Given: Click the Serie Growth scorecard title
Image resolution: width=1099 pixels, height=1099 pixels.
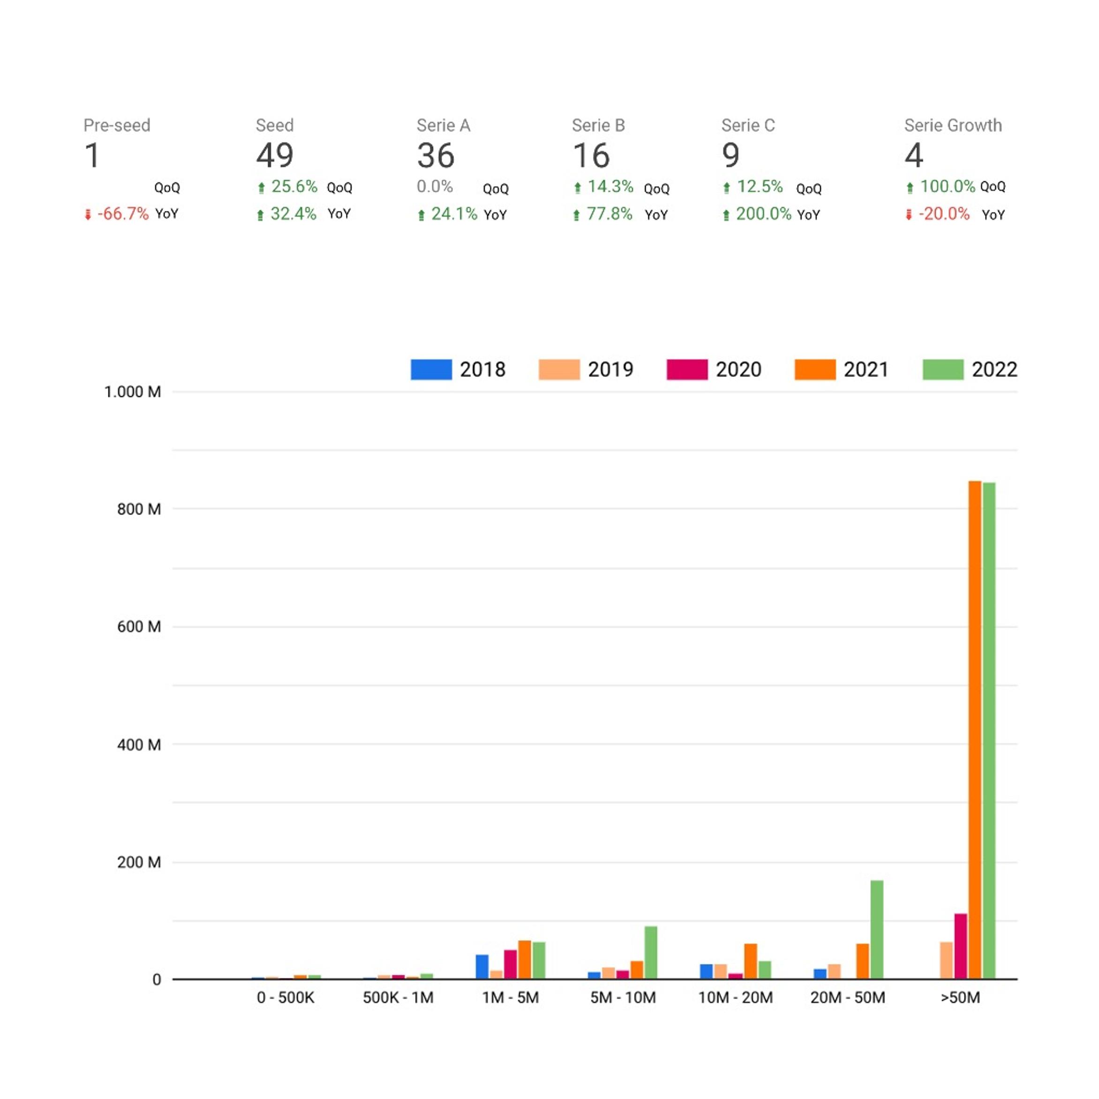Looking at the screenshot, I should point(953,125).
